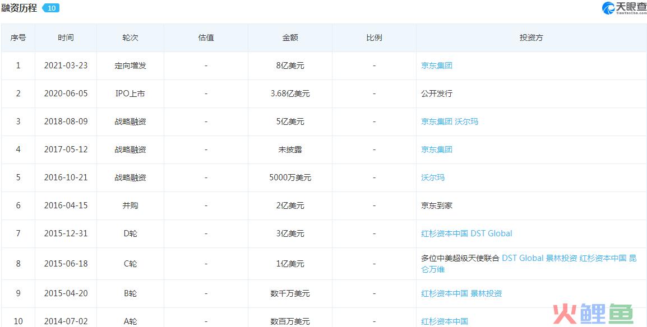Click the amount 8亿美元

point(290,66)
